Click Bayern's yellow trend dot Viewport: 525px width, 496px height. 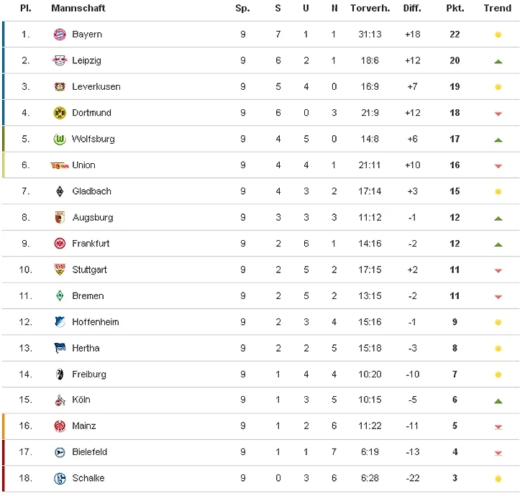pos(498,35)
